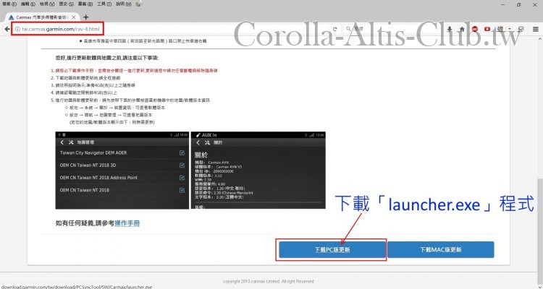Open the browser hamburger menu

tap(535, 29)
